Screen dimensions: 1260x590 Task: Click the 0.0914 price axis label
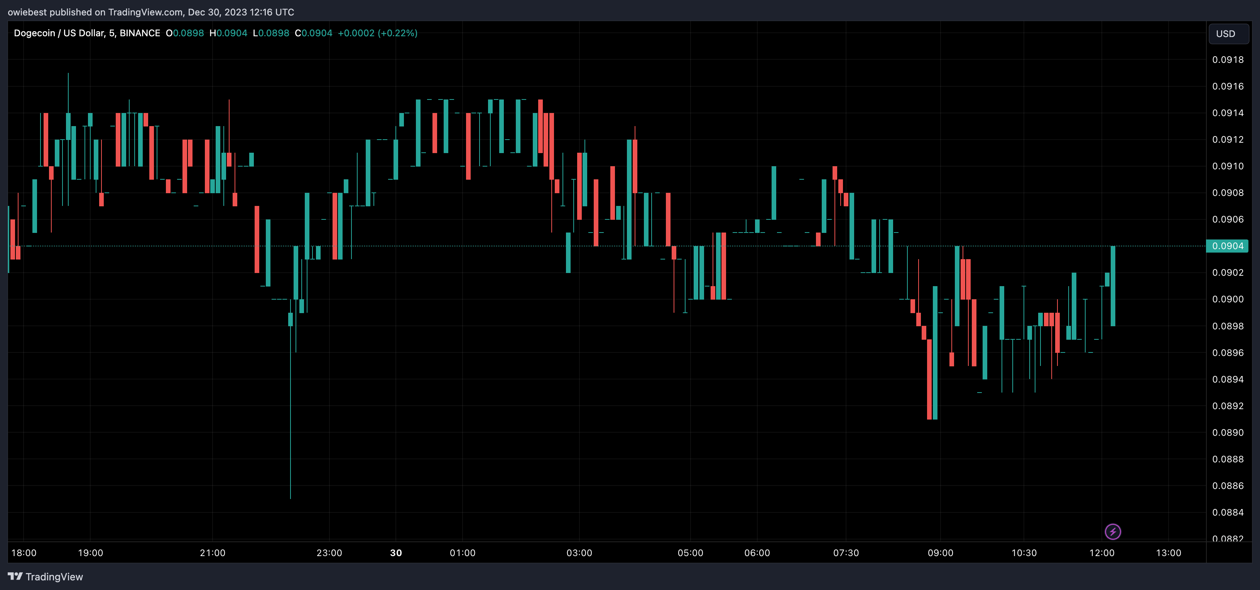pyautogui.click(x=1228, y=113)
